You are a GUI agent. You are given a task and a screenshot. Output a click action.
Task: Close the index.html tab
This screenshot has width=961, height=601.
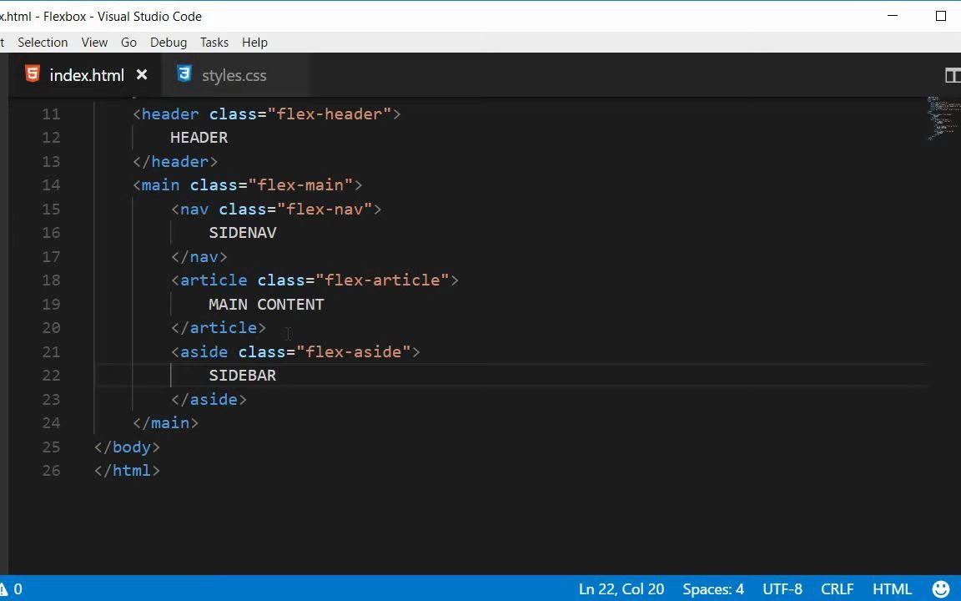(x=142, y=75)
